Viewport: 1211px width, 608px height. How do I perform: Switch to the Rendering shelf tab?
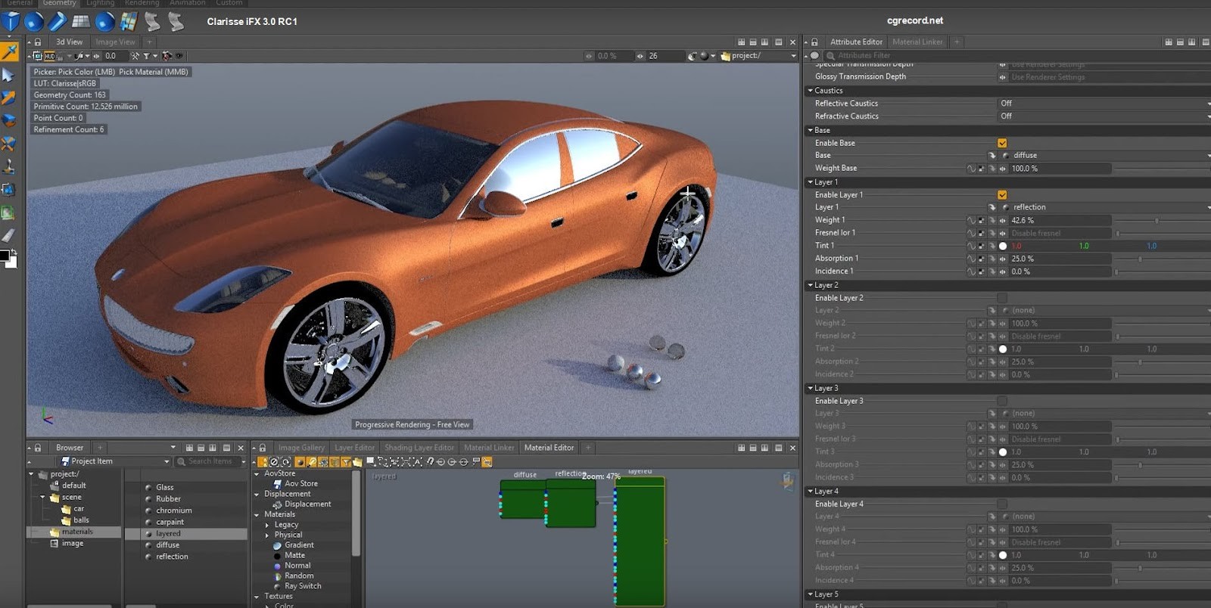(x=142, y=3)
